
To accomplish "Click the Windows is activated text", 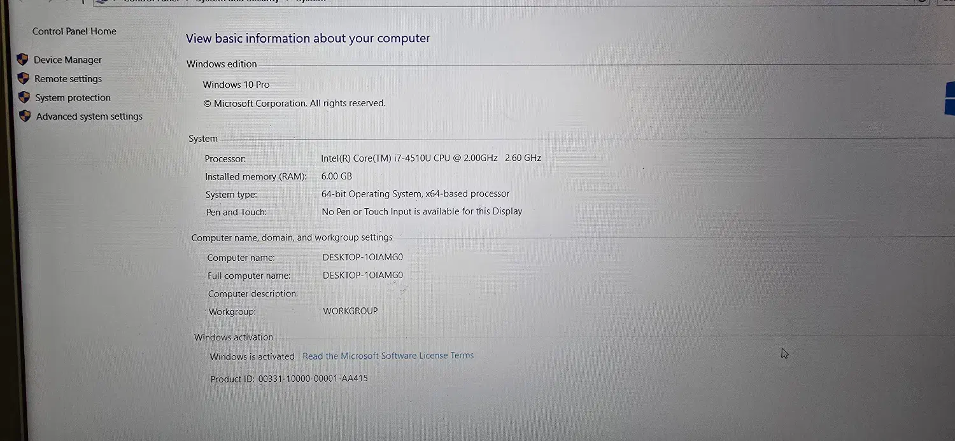I will (x=252, y=356).
